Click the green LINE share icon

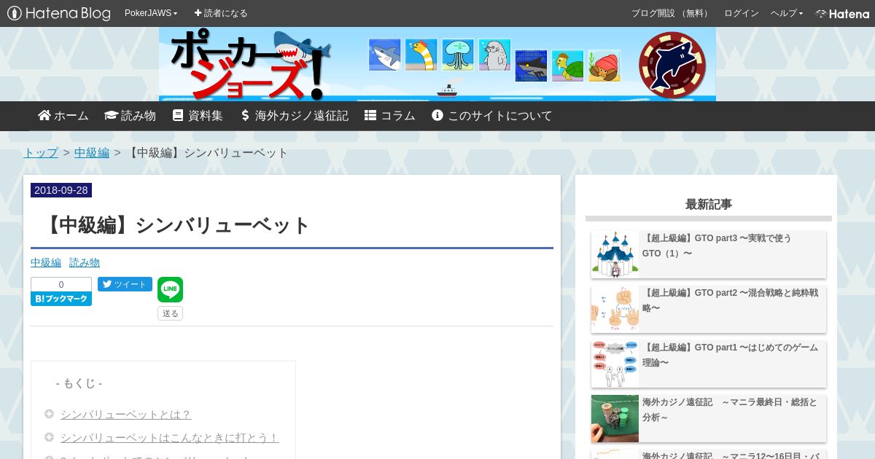point(170,289)
